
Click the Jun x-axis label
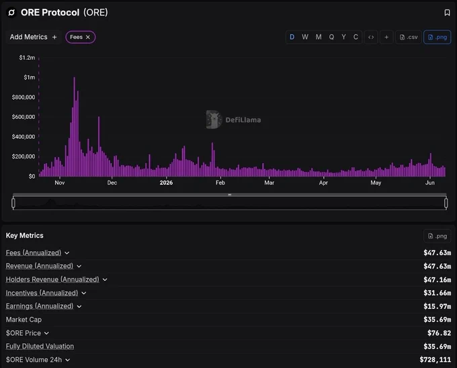click(430, 183)
